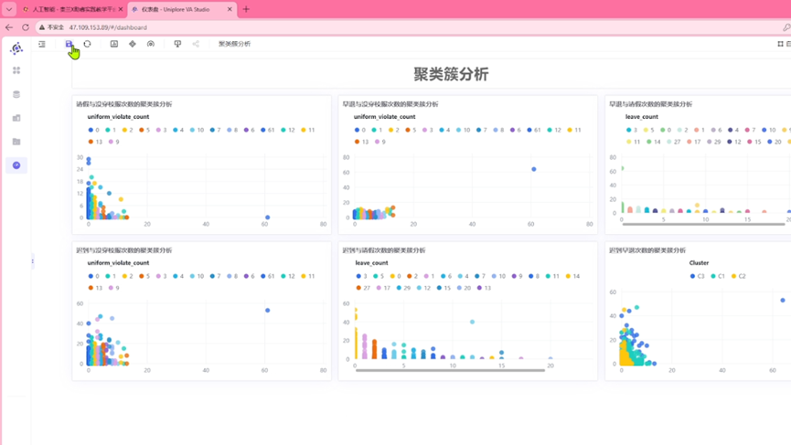Click the preview panel toolbar icon

[x=114, y=44]
